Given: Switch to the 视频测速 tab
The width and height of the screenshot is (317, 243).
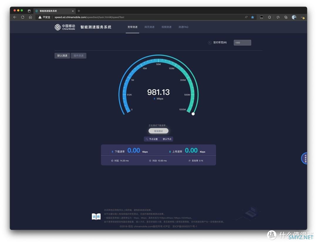Looking at the screenshot, I should (166, 27).
